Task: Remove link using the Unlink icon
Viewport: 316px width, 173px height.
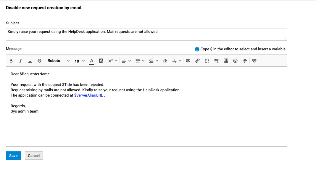Action: tap(207, 61)
